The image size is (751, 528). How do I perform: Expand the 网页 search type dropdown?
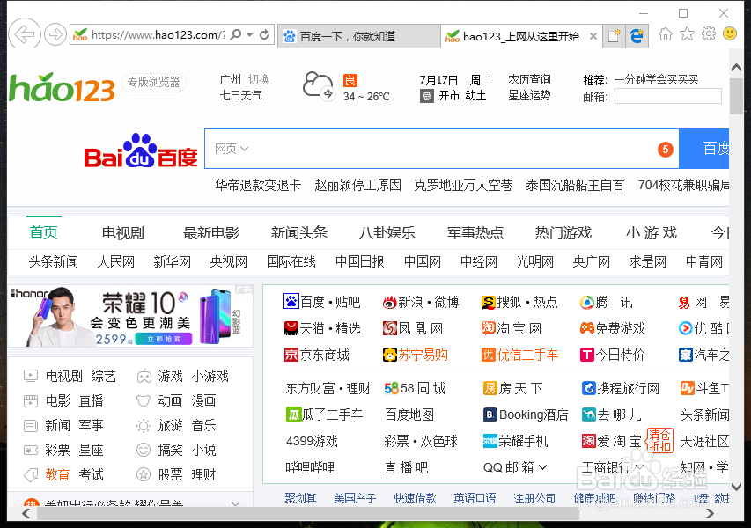(x=232, y=149)
